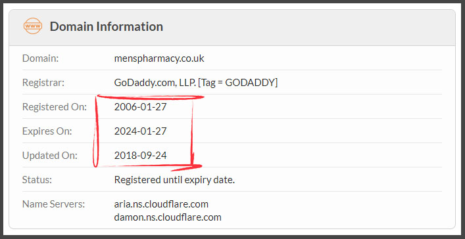465x239 pixels.
Task: Click the Name Servers: label
Action: click(53, 204)
